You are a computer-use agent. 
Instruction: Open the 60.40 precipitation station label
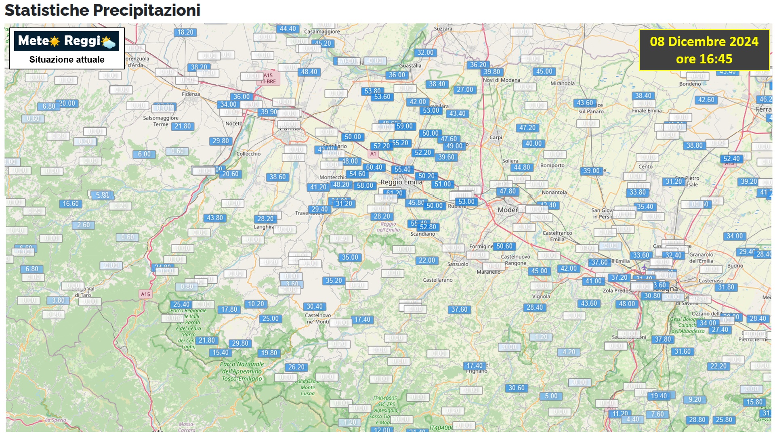click(x=374, y=167)
